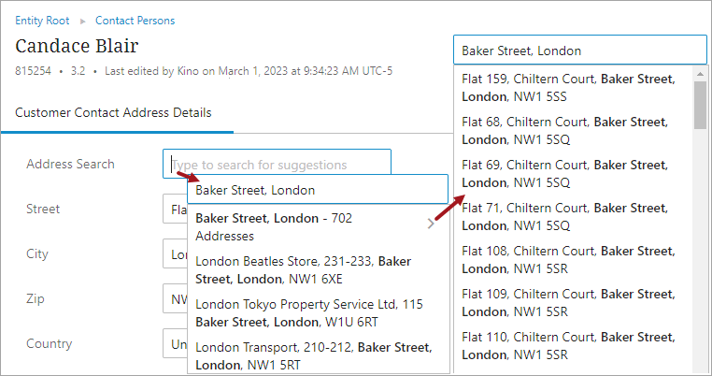Select Flat 159, Chiltern Court address
Viewport: 712px width, 376px height.
tap(572, 88)
